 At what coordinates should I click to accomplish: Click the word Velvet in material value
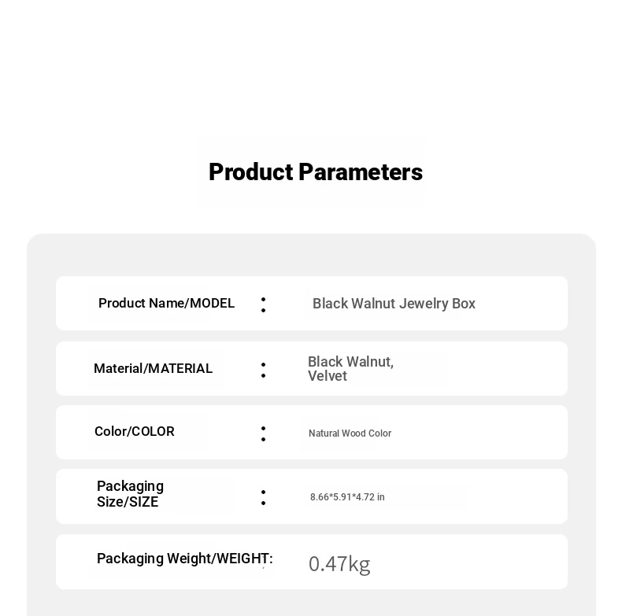coord(328,376)
